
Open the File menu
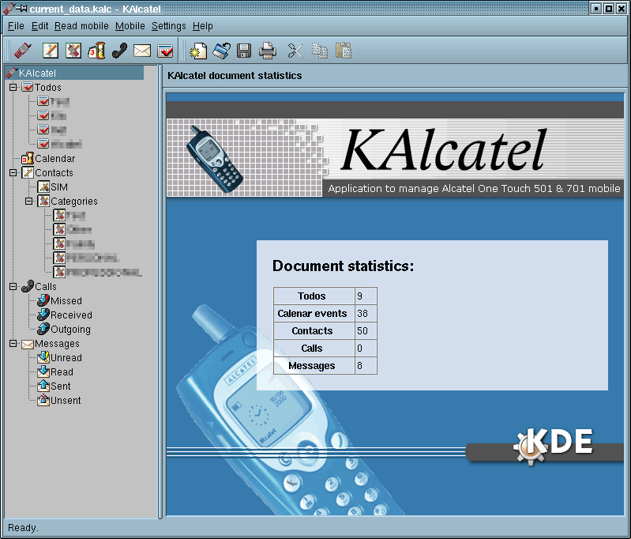click(x=16, y=26)
